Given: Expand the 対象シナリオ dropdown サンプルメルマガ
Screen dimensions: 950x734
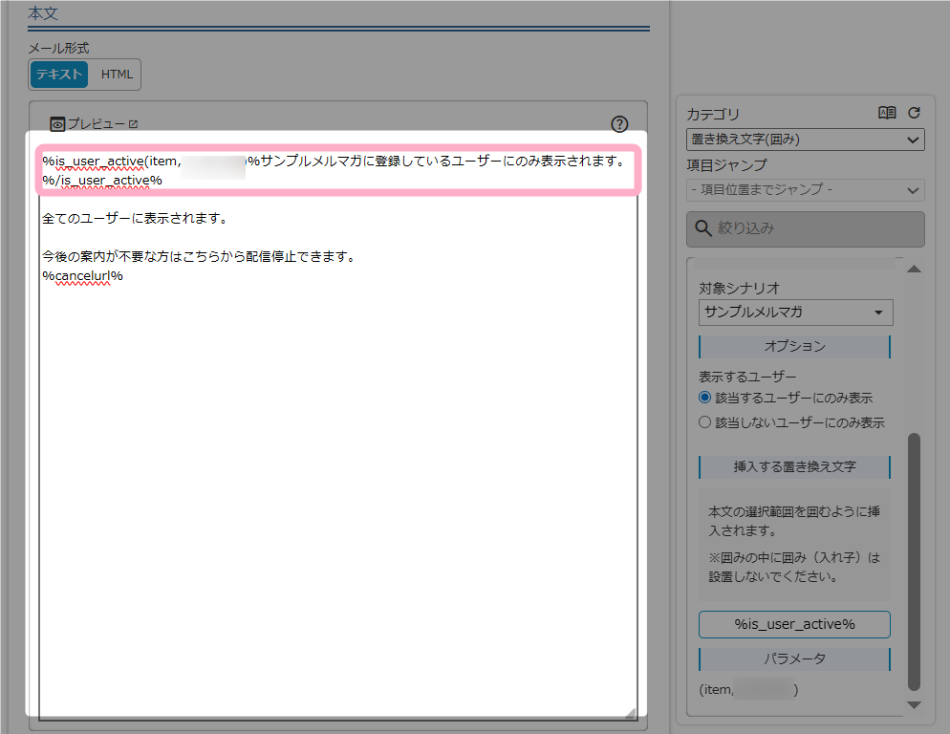Looking at the screenshot, I should click(x=795, y=313).
